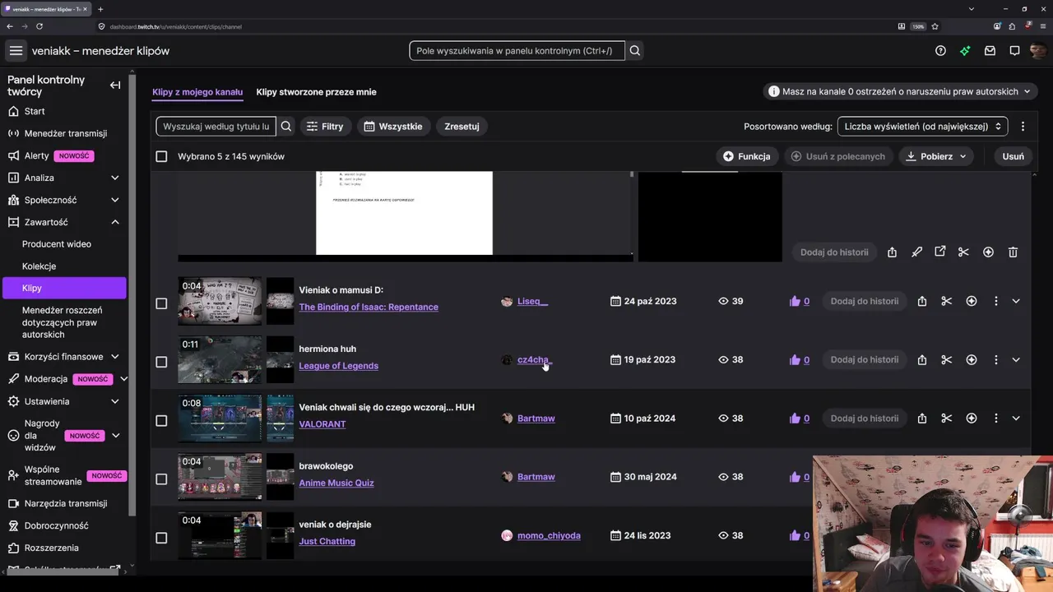Open the three-dot menu beside the sort dropdown

click(x=1023, y=127)
